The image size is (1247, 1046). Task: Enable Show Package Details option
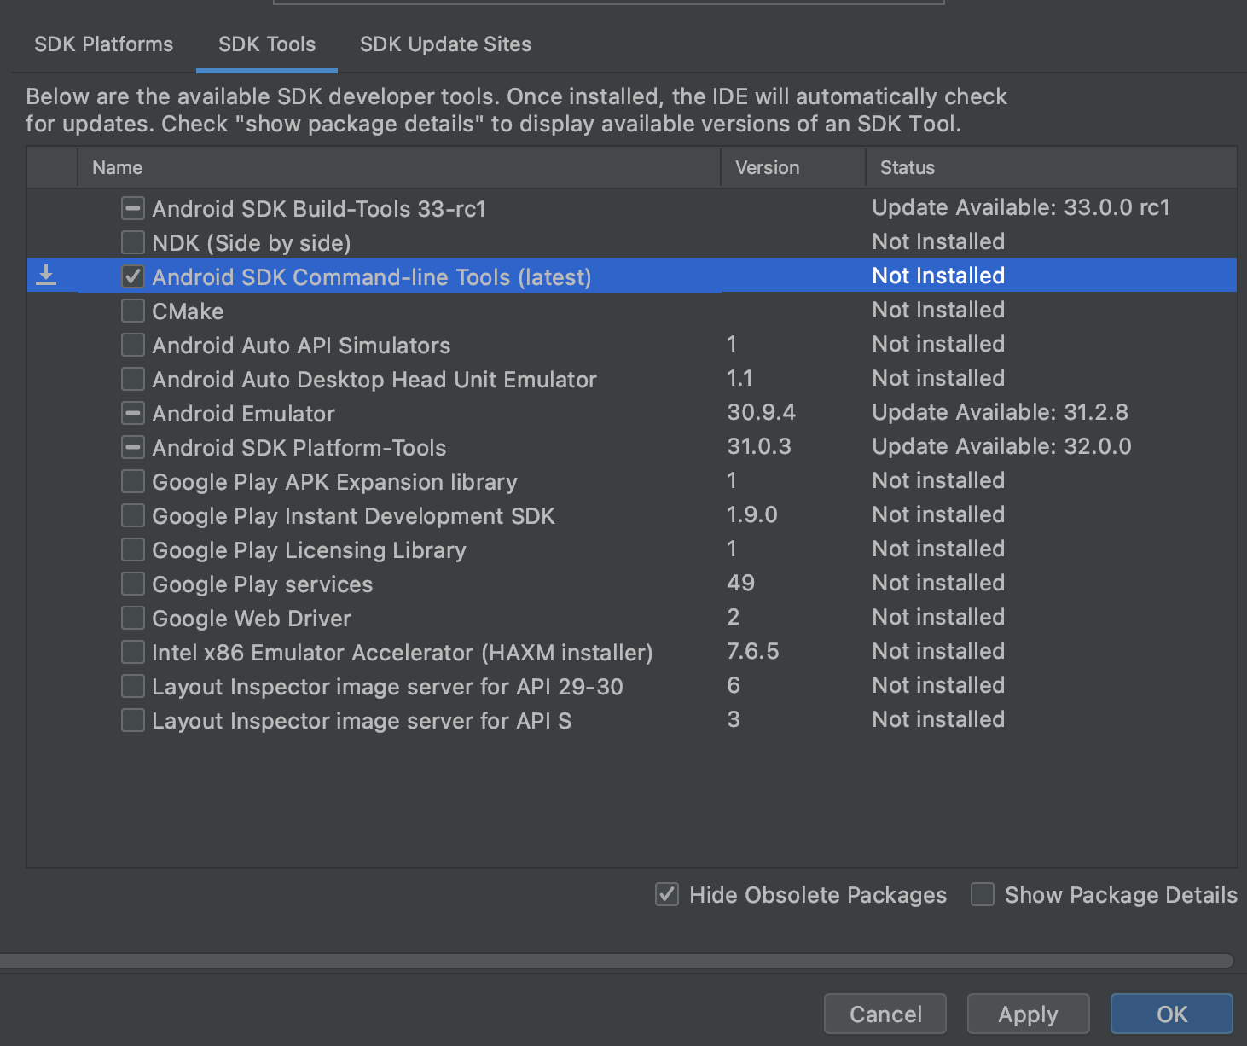tap(983, 894)
